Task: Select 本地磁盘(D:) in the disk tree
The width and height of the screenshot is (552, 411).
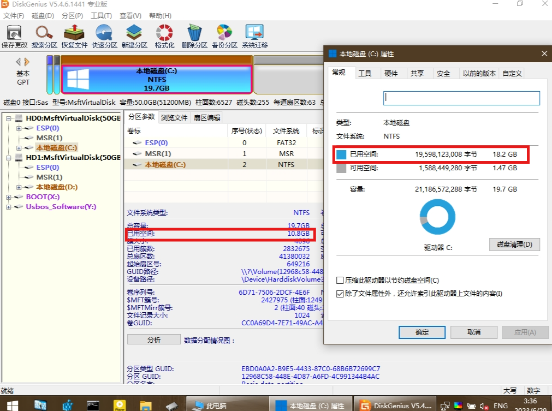Action: pos(57,187)
